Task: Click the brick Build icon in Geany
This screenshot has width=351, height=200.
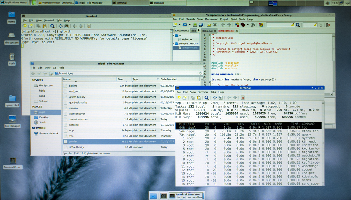Action: click(x=242, y=25)
